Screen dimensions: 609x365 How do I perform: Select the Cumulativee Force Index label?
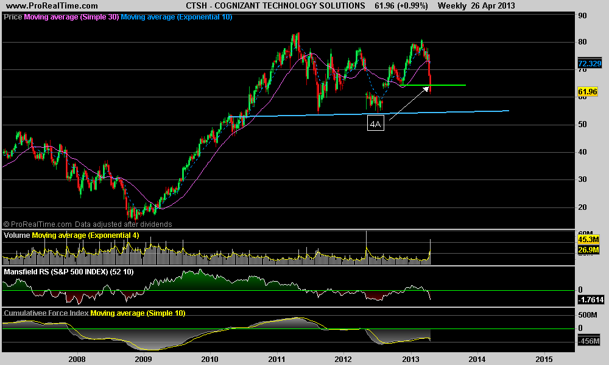pyautogui.click(x=46, y=313)
